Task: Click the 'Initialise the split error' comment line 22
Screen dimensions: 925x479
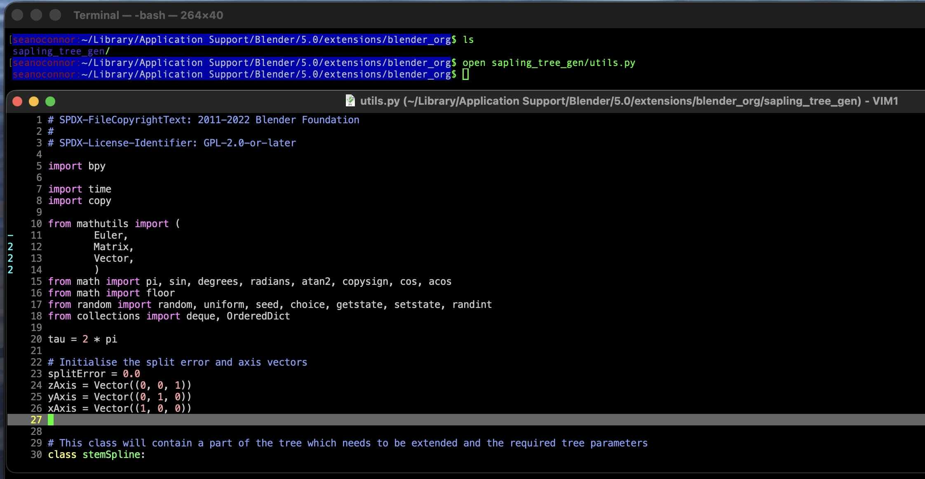Action: 178,362
